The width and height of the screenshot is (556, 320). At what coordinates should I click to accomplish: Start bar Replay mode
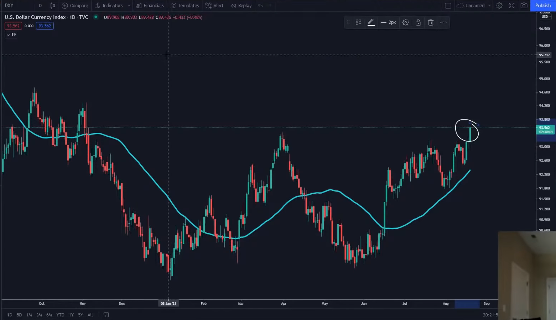click(241, 5)
